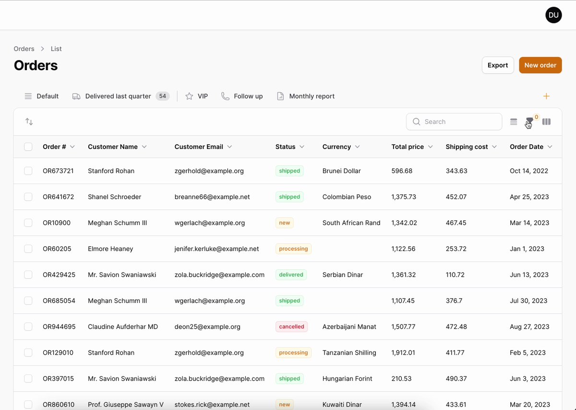
Task: Click the Export button
Action: [x=498, y=65]
